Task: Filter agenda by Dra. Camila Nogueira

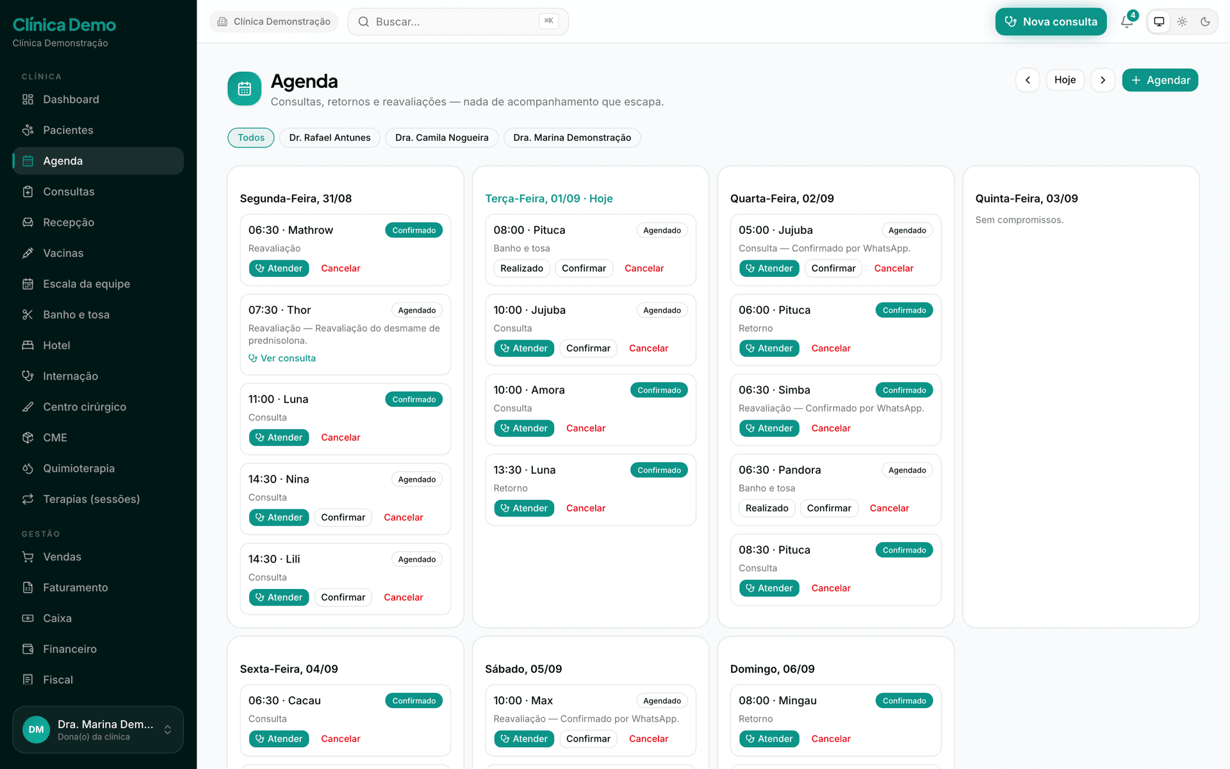Action: (x=442, y=138)
